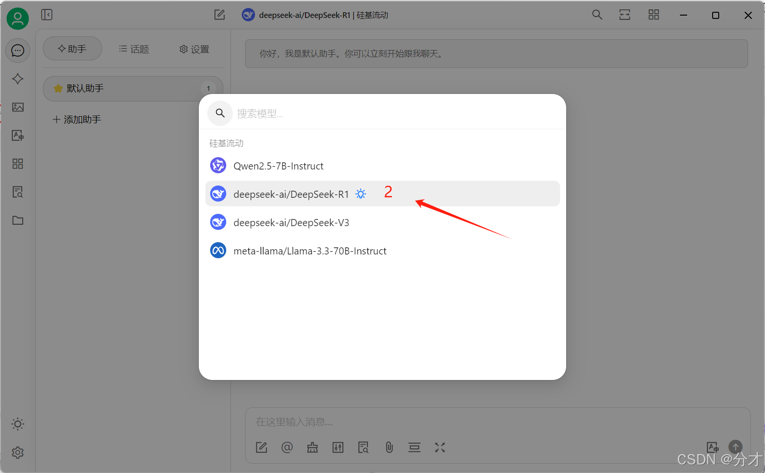Attach a file with paperclip icon
This screenshot has height=473, width=765.
tap(389, 447)
